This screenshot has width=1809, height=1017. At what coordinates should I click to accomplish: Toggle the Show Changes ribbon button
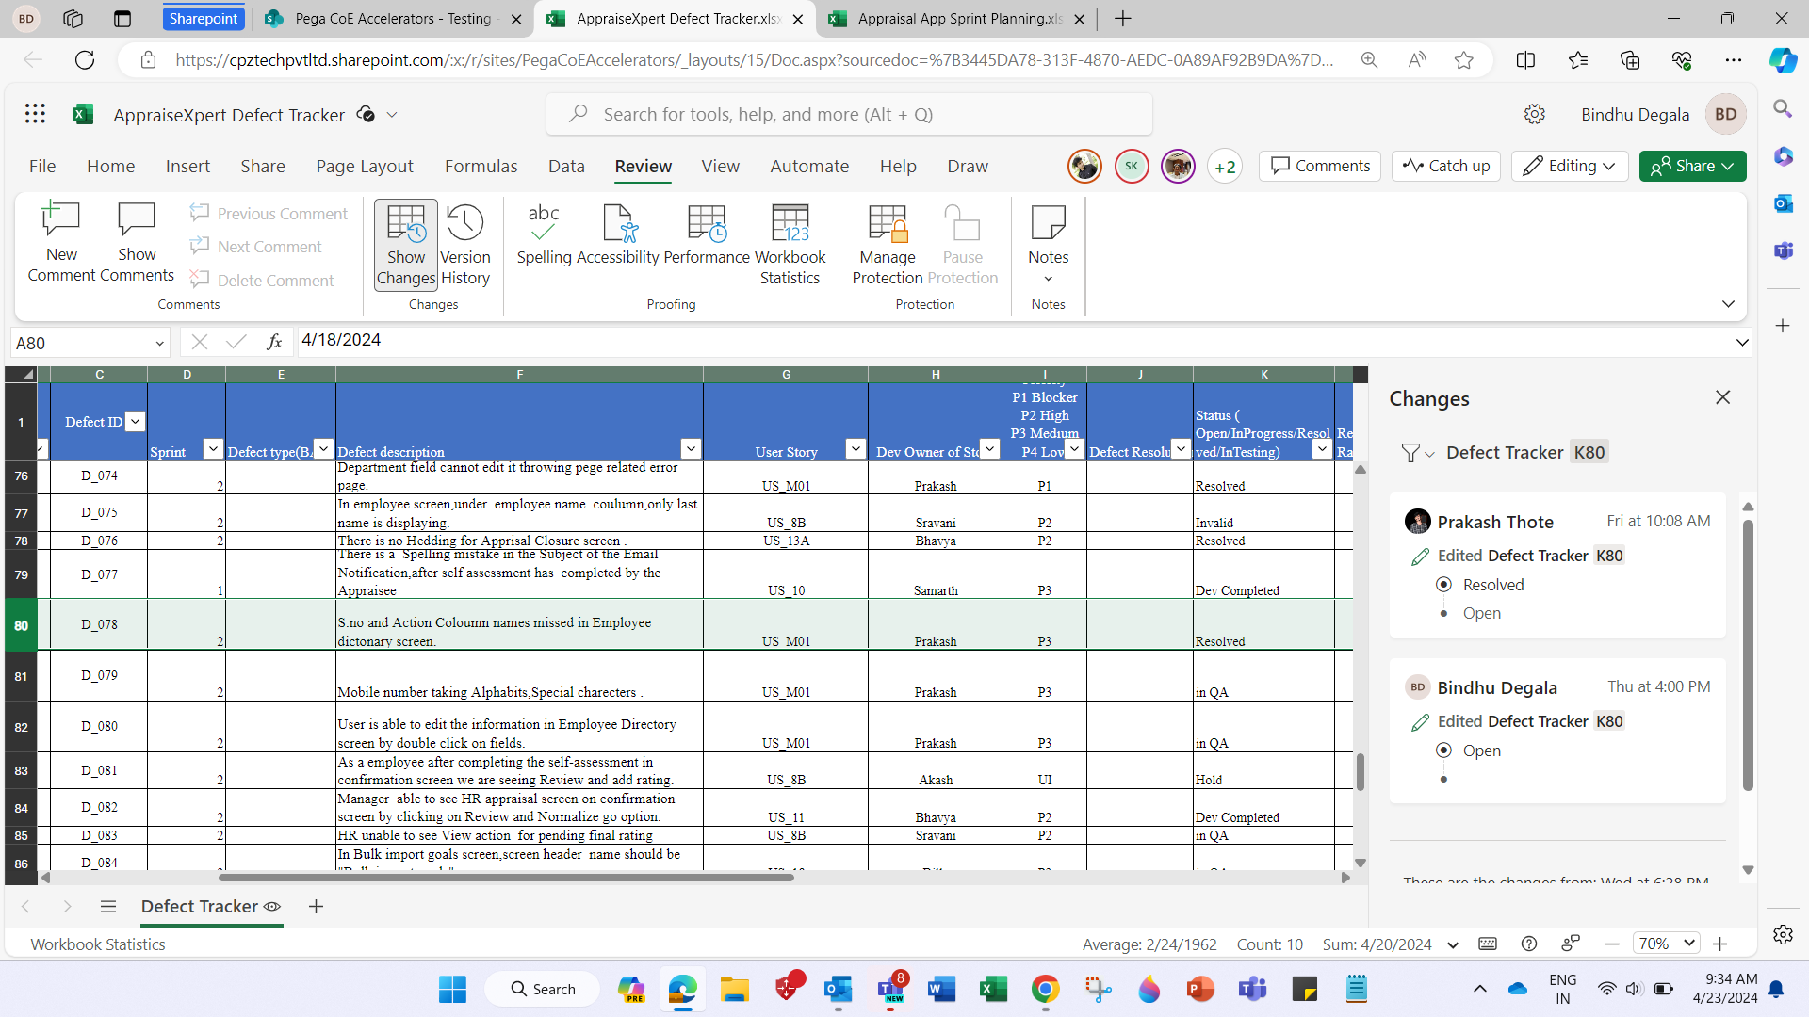pyautogui.click(x=406, y=245)
